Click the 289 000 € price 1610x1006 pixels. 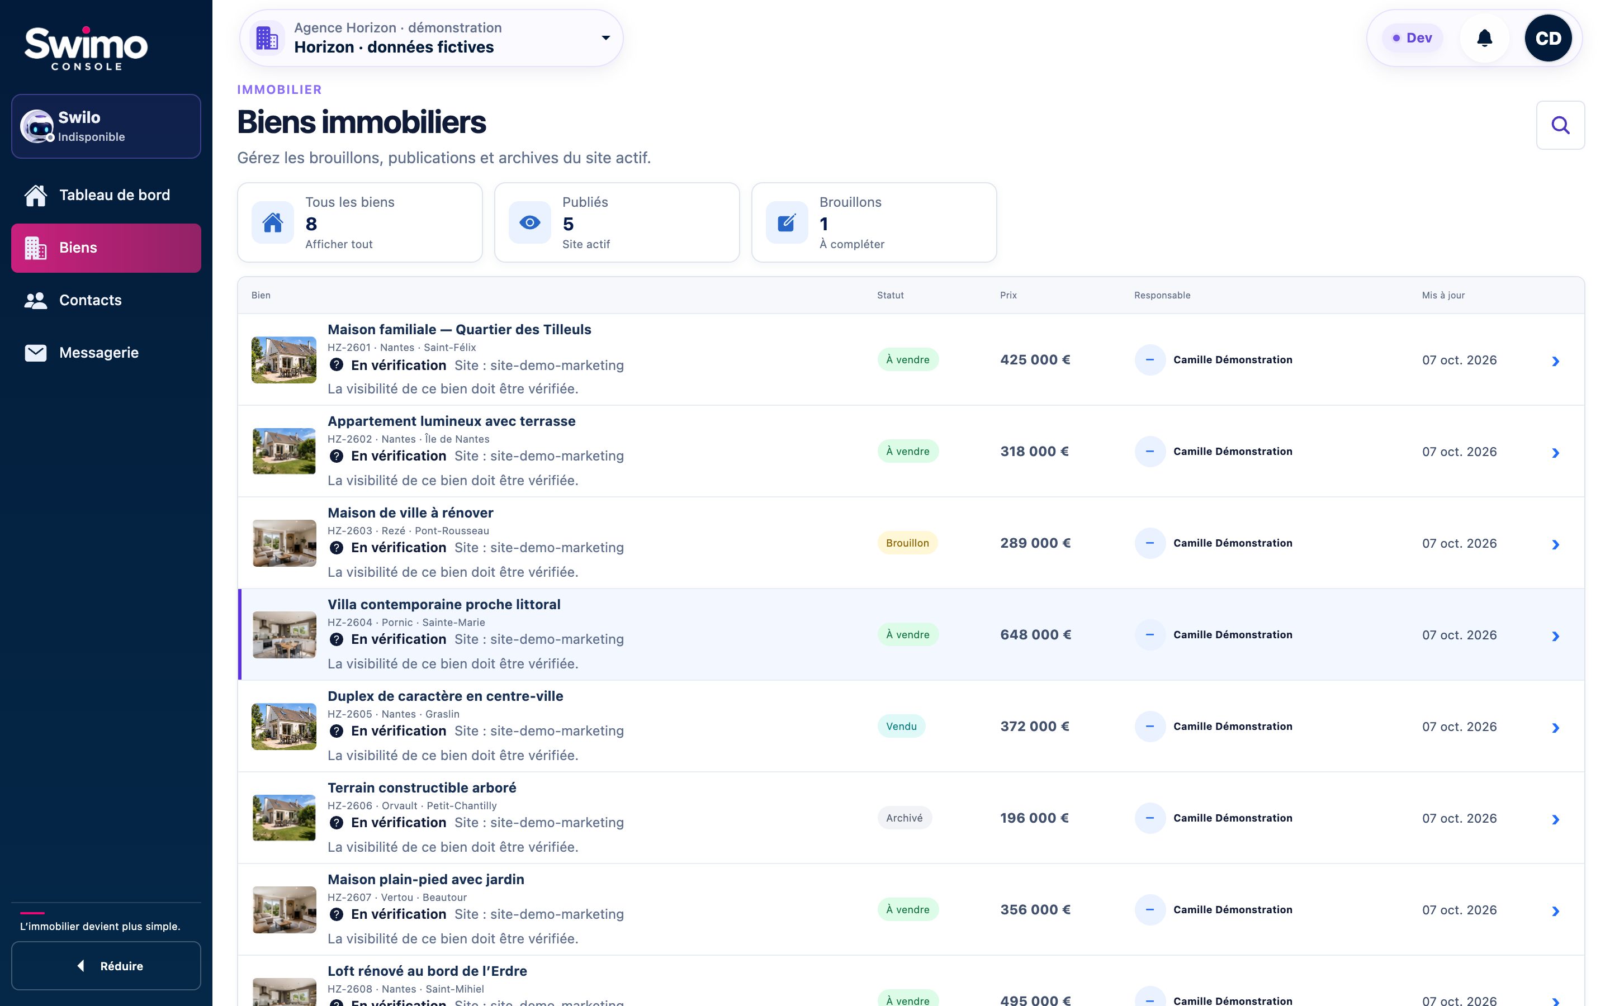click(x=1035, y=543)
